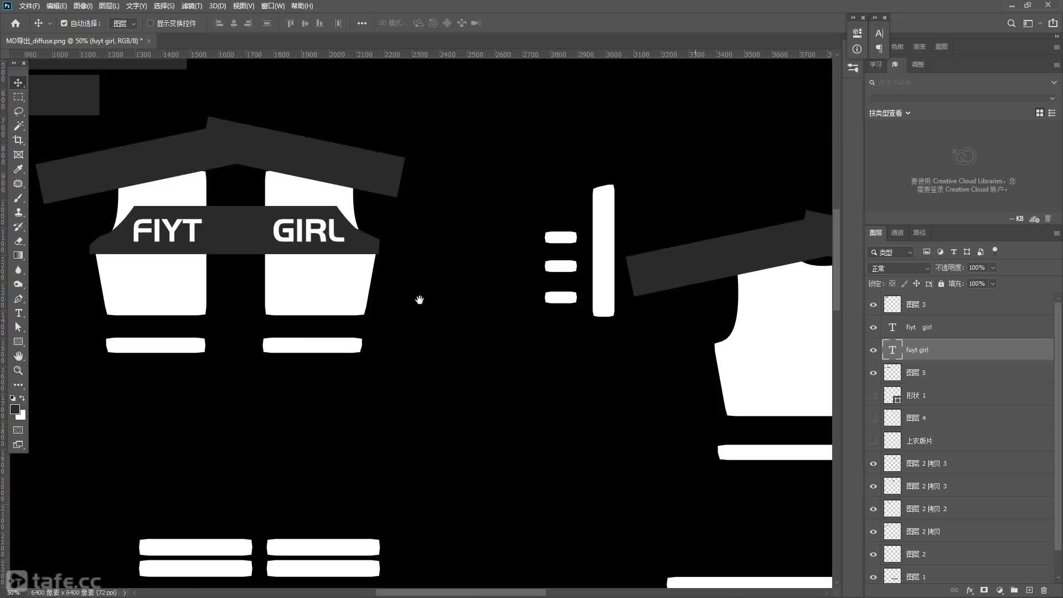Select the Magic Wand tool

18,126
